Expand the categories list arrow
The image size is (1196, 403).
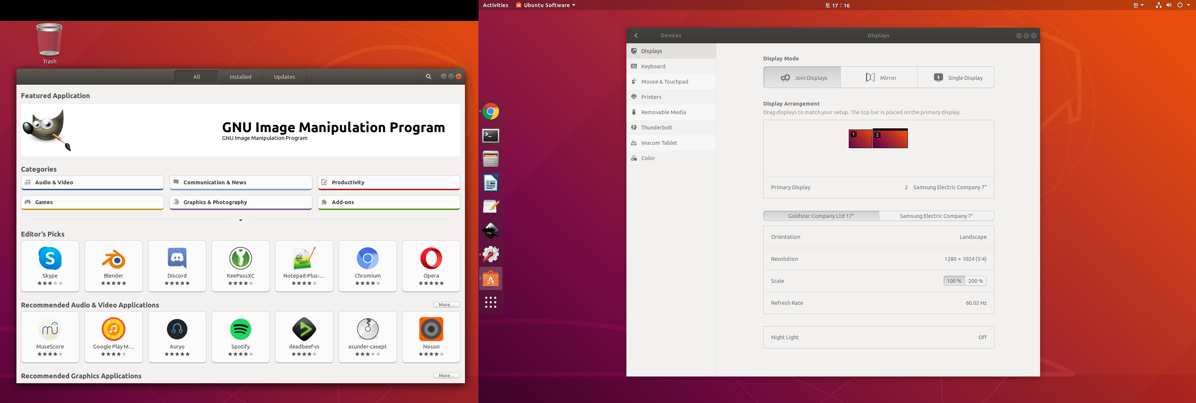(x=240, y=220)
